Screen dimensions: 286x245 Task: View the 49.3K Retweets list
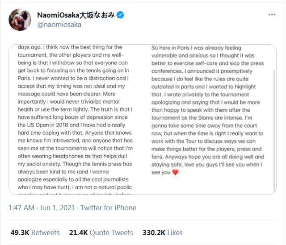coord(35,233)
